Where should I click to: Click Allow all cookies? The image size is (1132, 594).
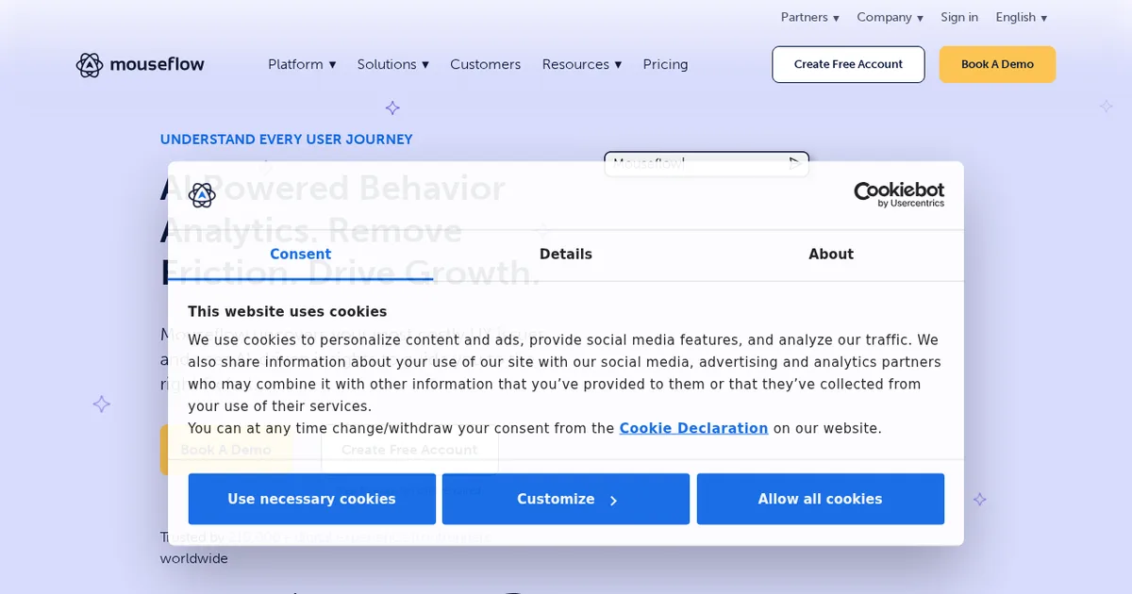[x=820, y=499]
